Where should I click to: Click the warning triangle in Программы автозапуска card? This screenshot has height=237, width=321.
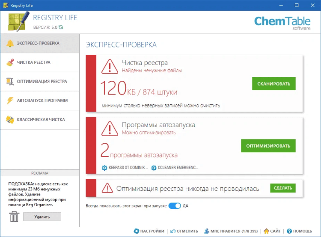[110, 129]
